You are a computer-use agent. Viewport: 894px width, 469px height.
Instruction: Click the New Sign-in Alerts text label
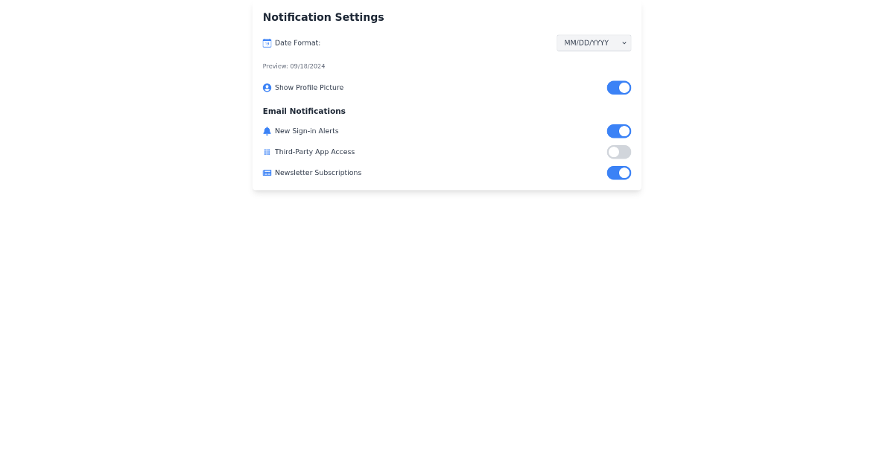click(306, 131)
